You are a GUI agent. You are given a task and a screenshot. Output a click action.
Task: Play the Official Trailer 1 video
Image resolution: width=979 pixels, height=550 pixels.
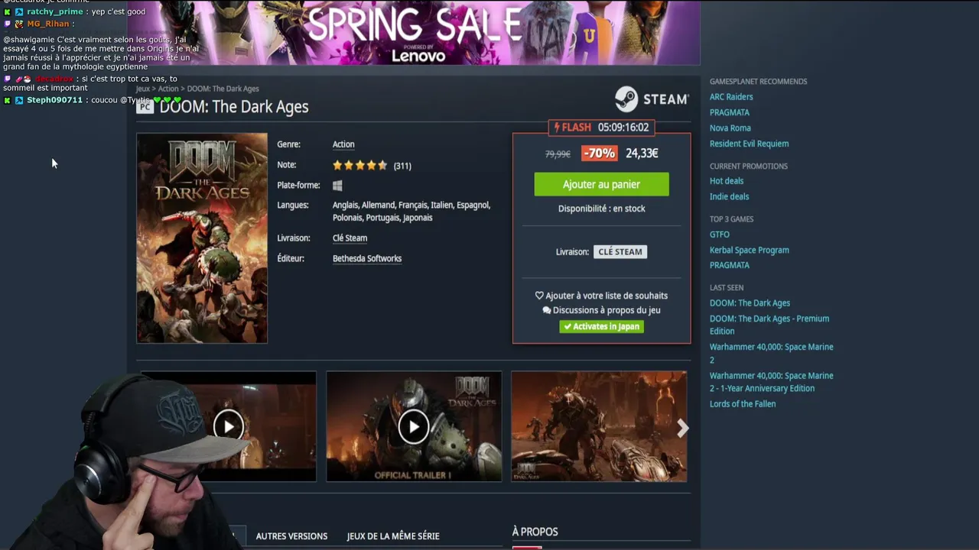tap(414, 426)
